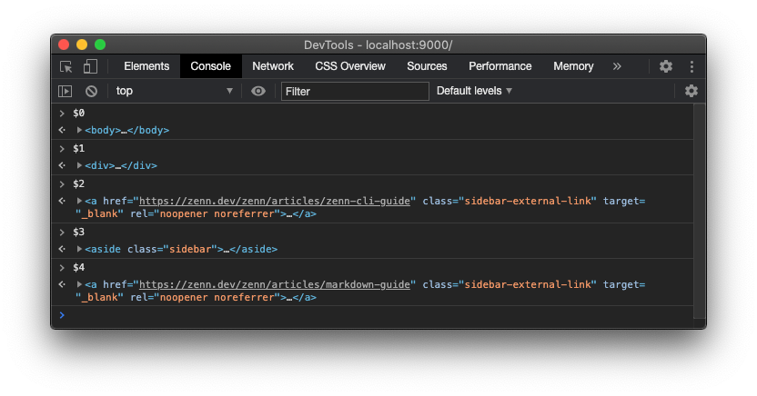Expand the body element result
This screenshot has height=396, width=757.
coord(80,130)
